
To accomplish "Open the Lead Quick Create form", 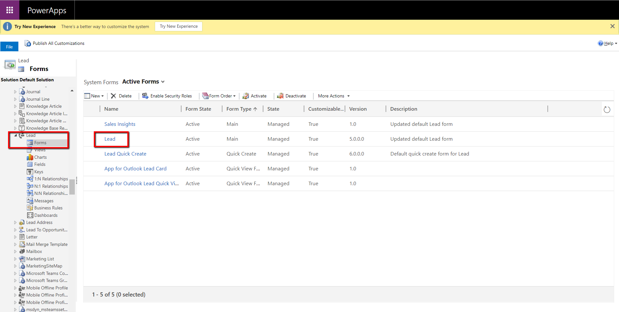I will (125, 154).
